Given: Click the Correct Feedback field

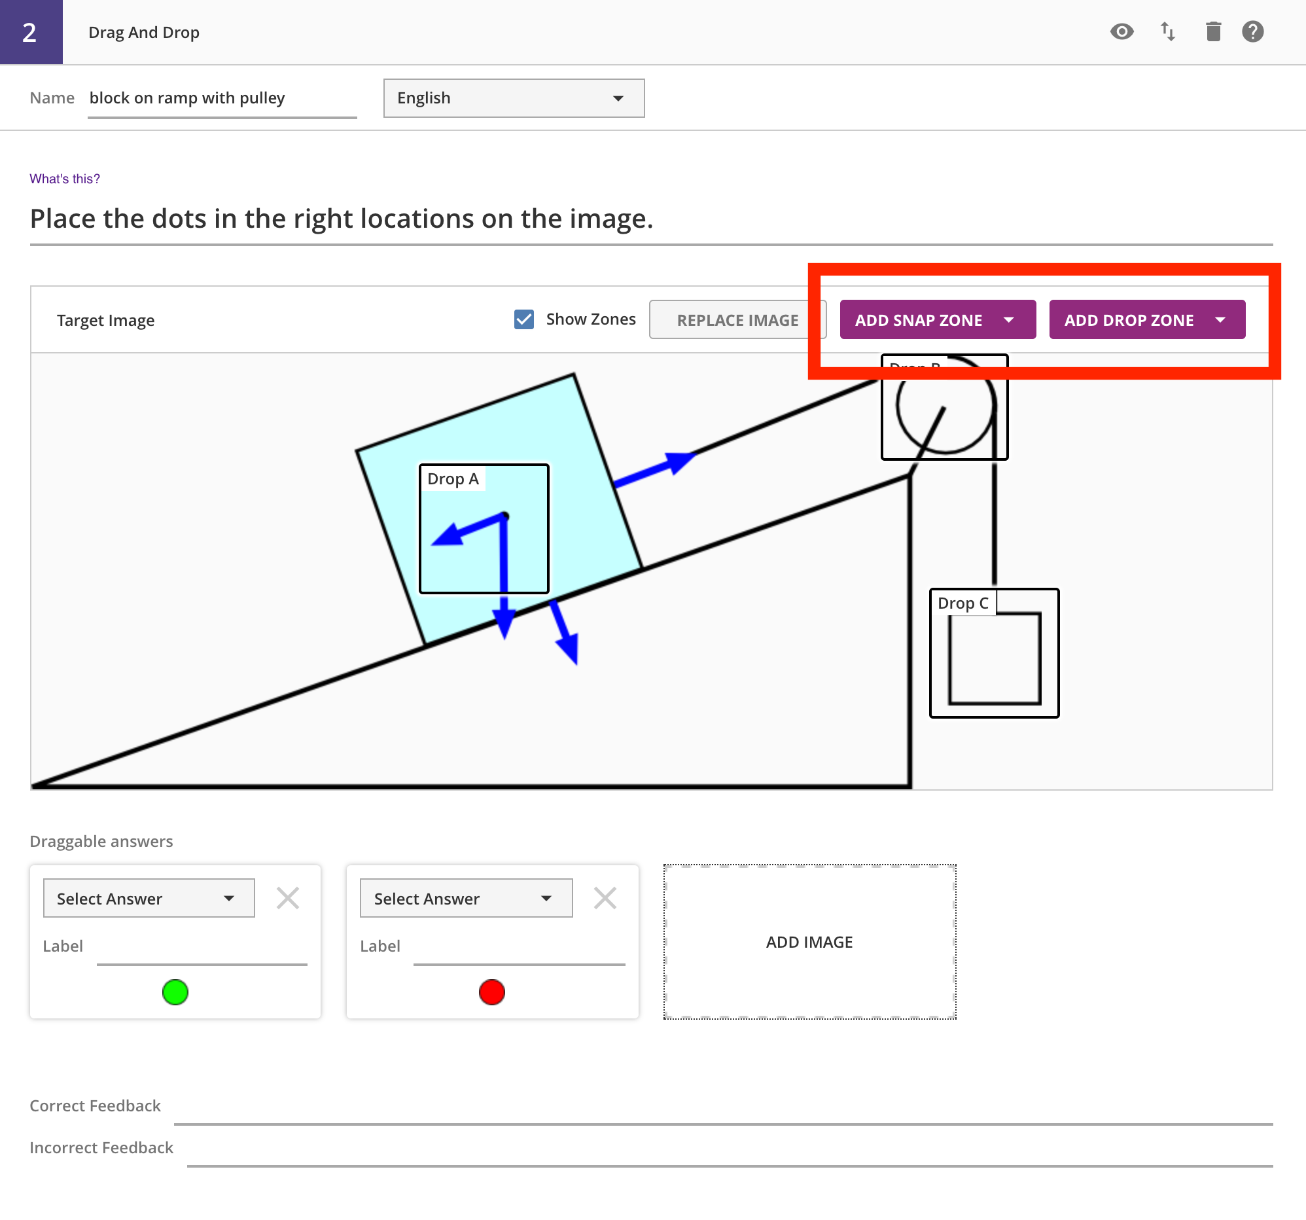Looking at the screenshot, I should pyautogui.click(x=722, y=1108).
